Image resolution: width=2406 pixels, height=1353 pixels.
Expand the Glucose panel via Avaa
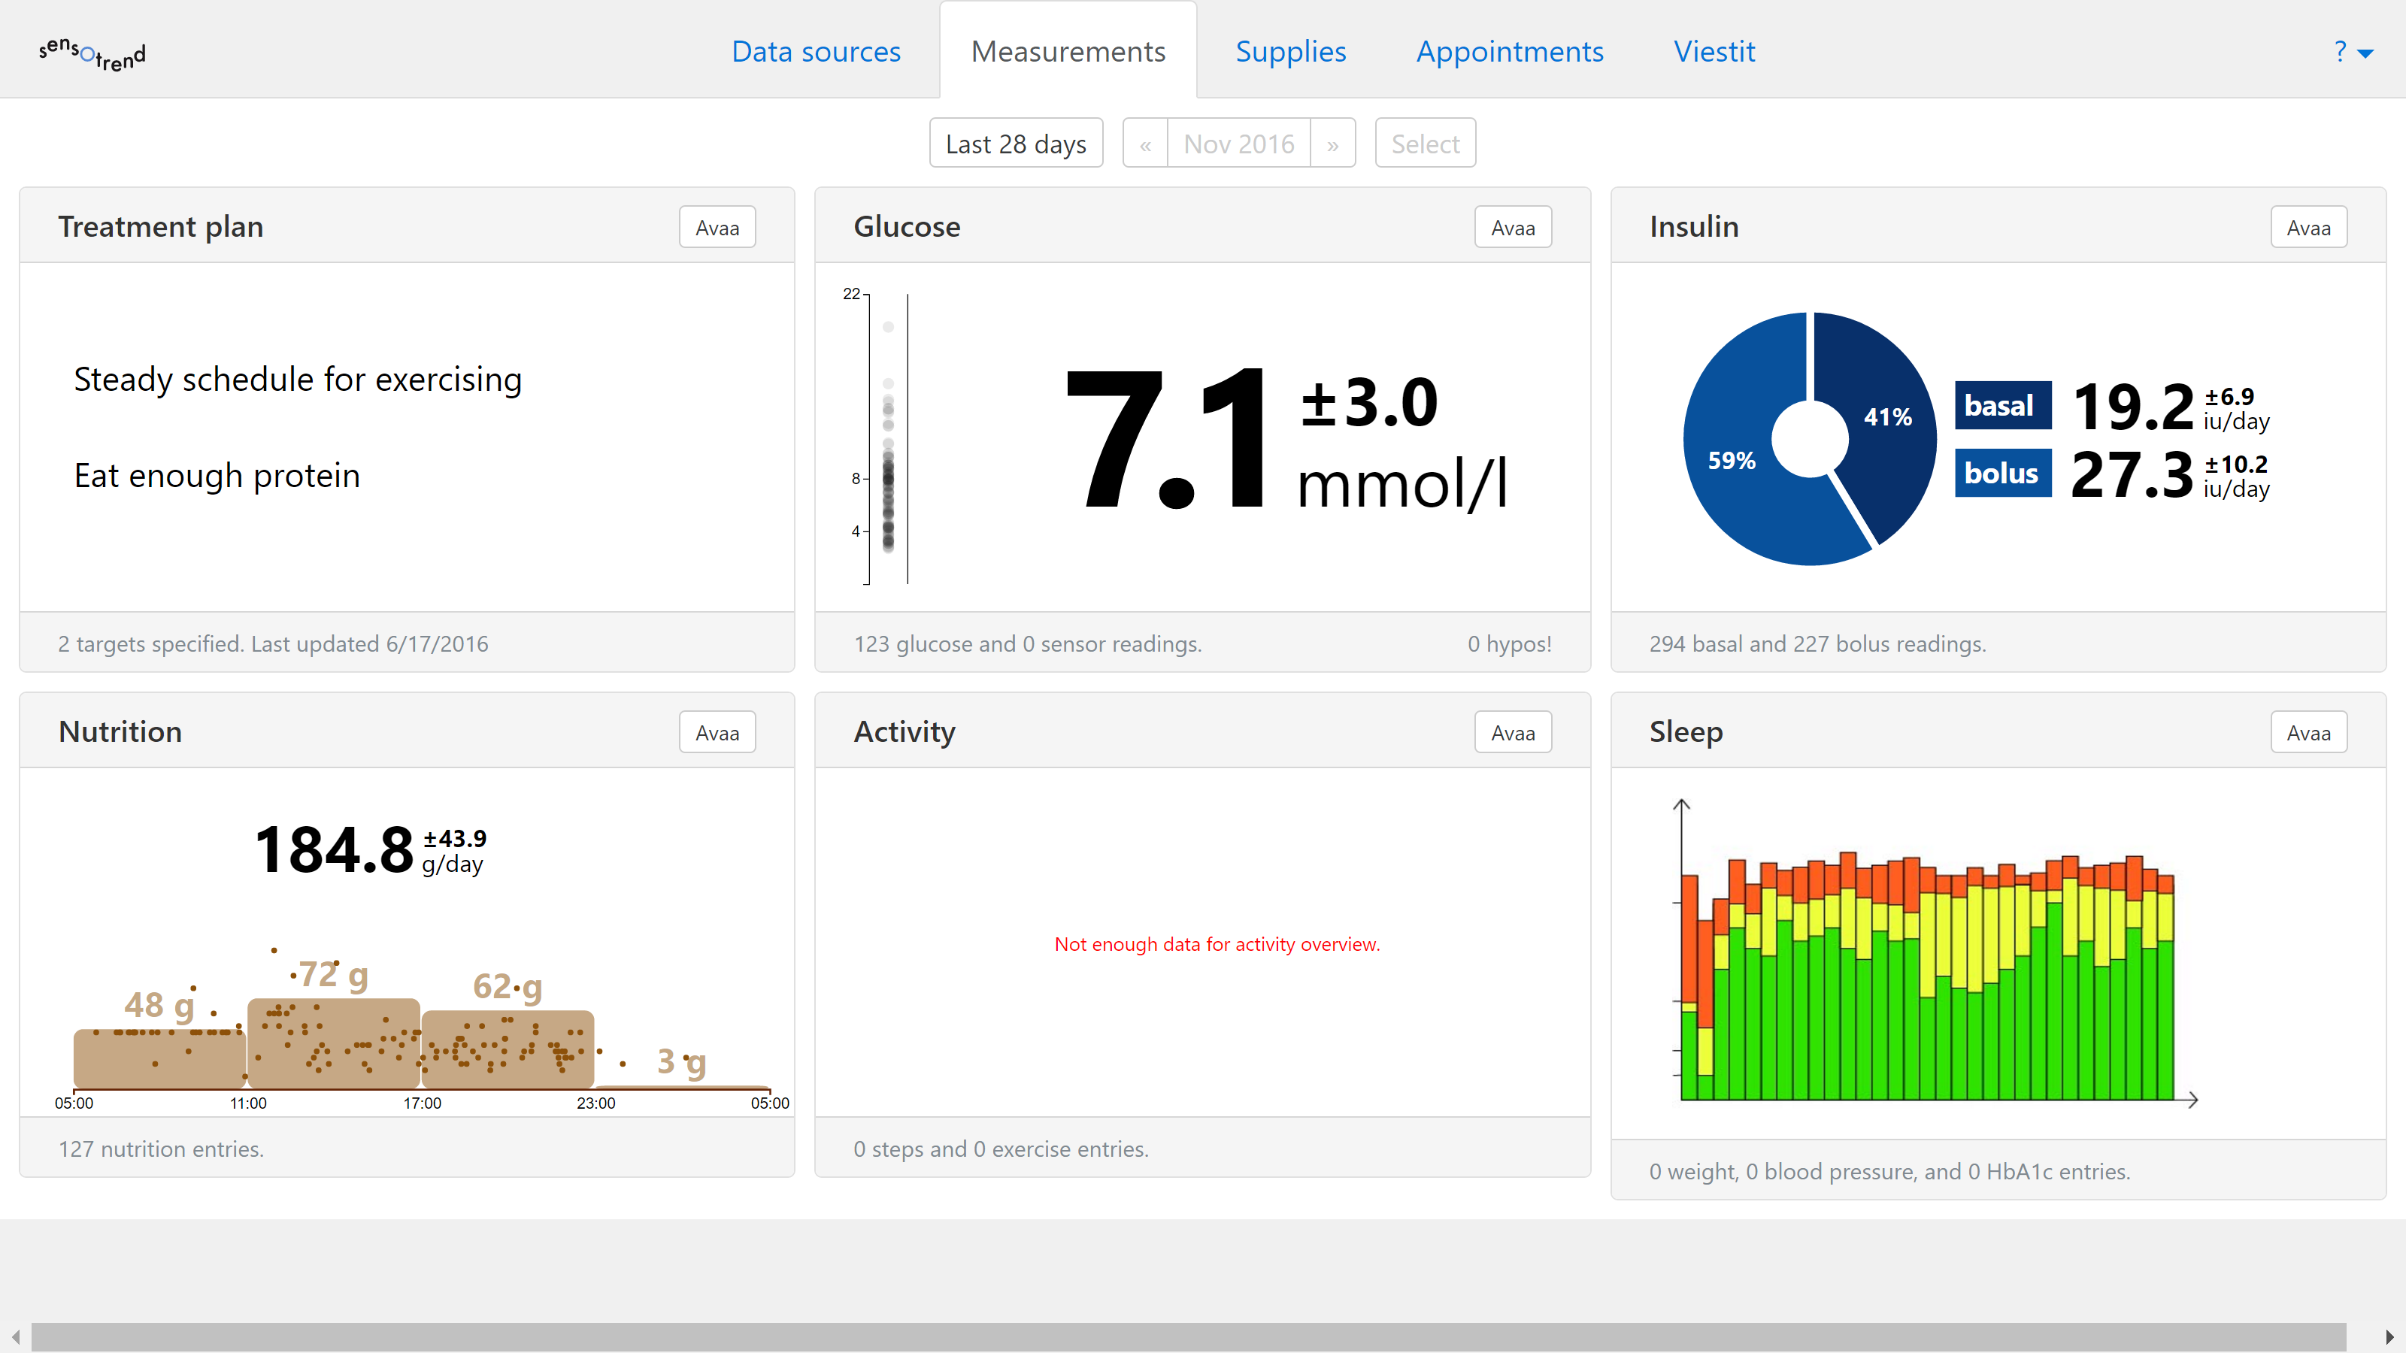tap(1512, 228)
